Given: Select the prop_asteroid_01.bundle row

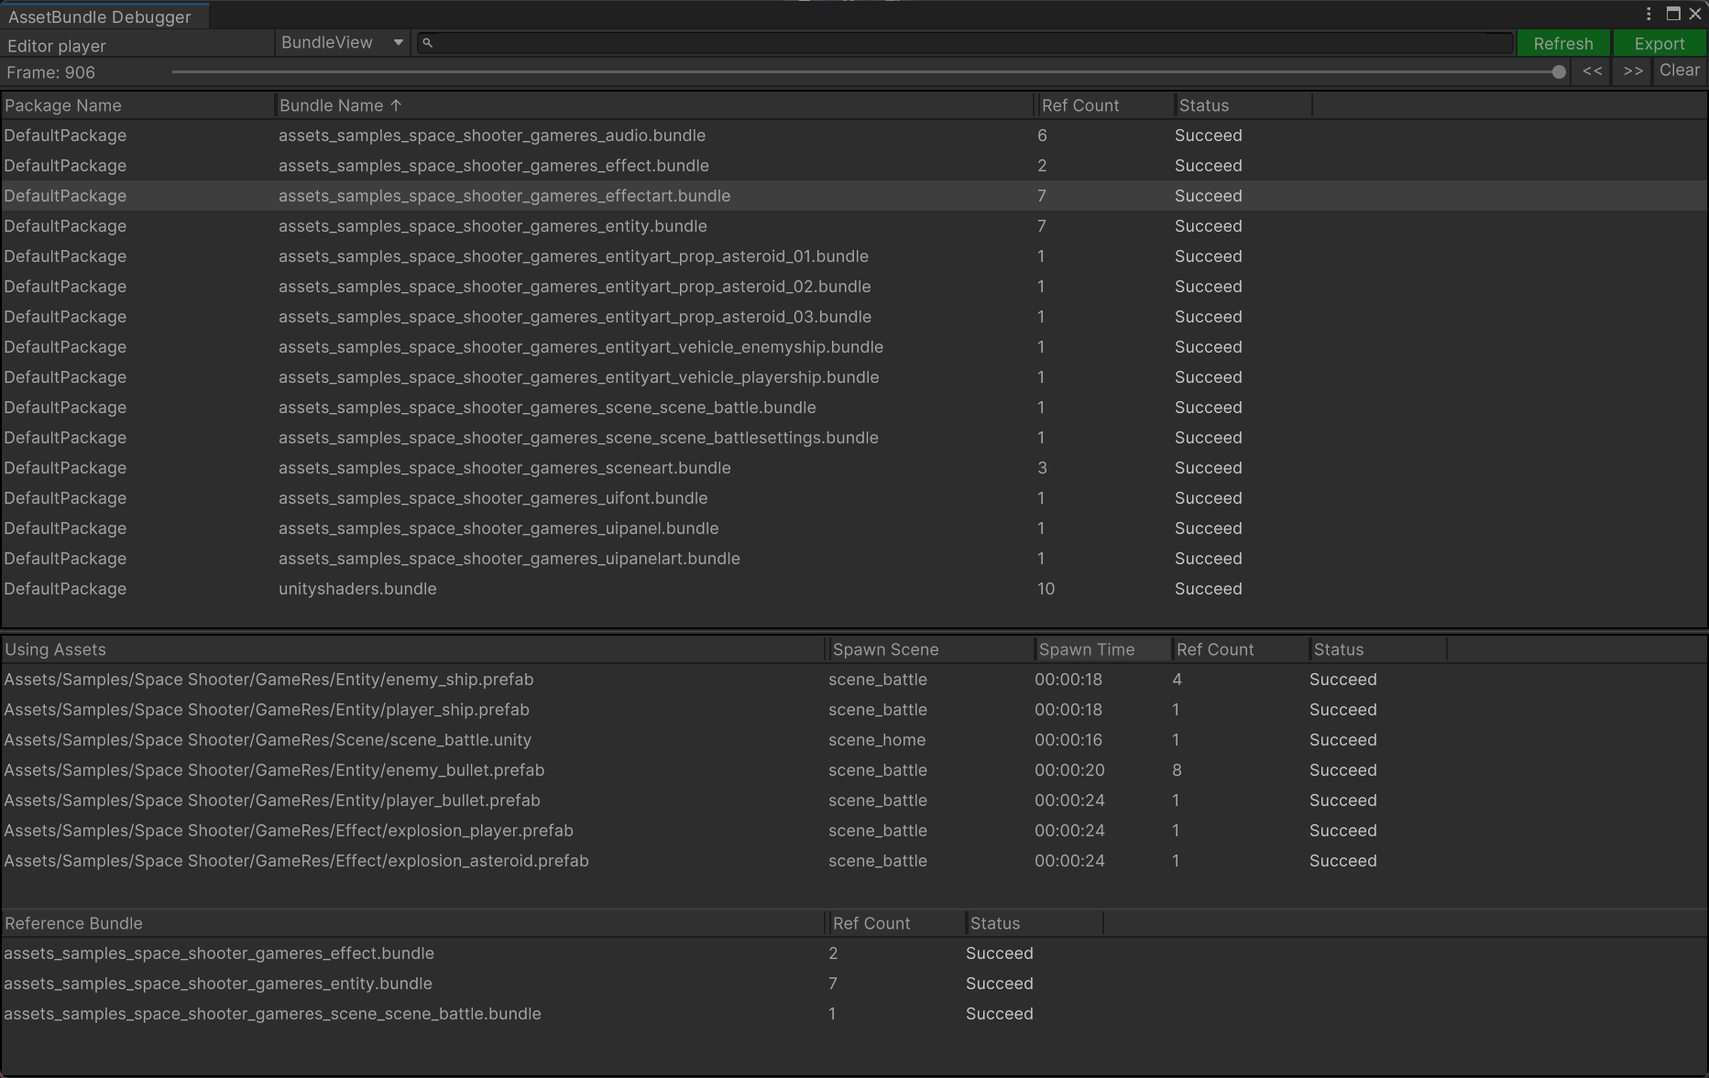Looking at the screenshot, I should click(x=854, y=256).
